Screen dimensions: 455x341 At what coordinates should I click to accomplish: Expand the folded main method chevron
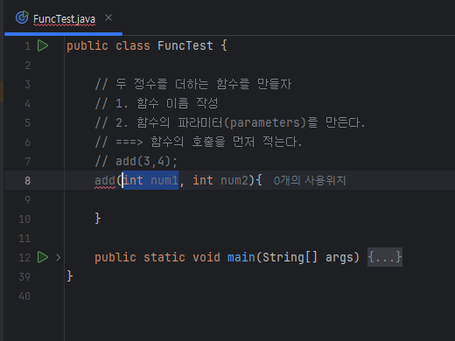pyautogui.click(x=59, y=258)
